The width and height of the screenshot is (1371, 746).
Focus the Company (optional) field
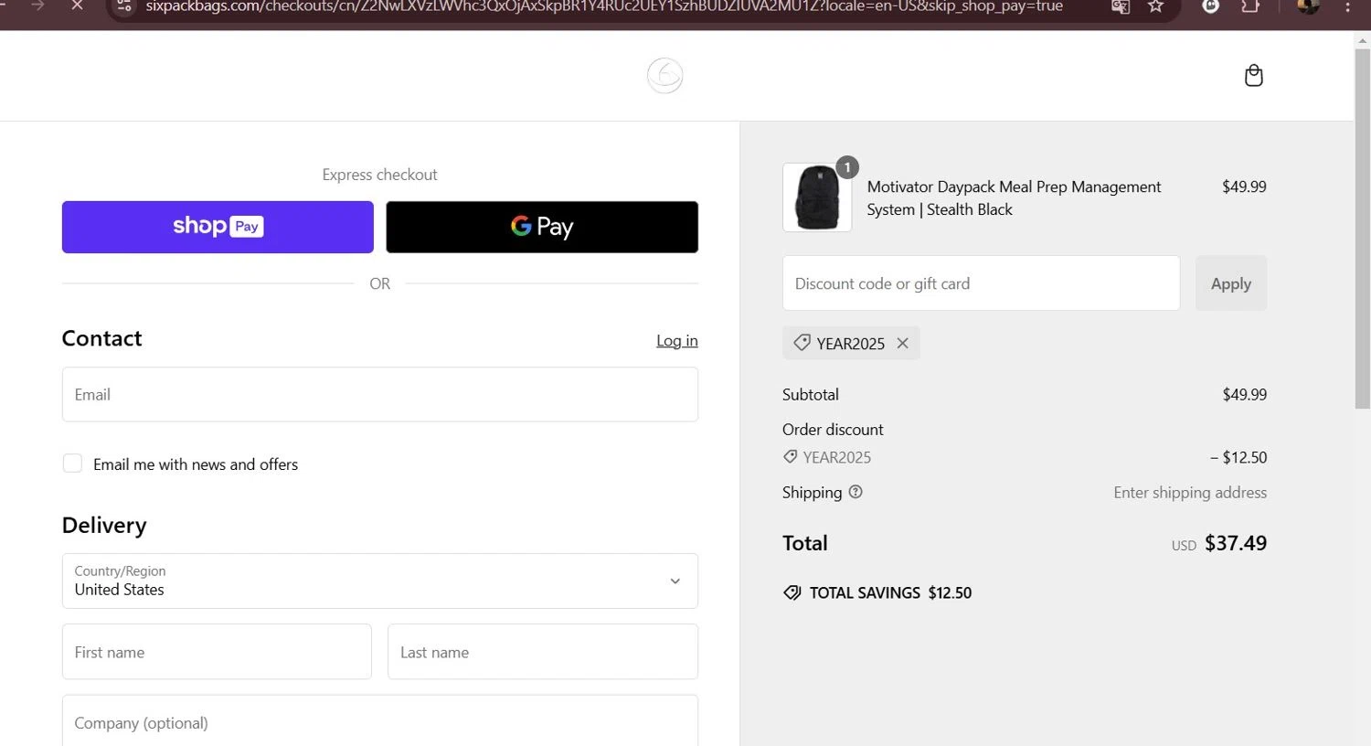coord(380,721)
